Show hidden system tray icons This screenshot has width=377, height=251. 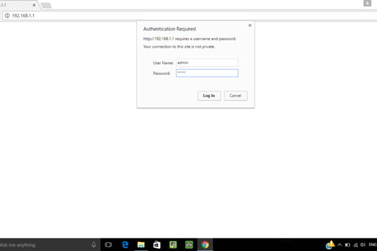tap(339, 245)
